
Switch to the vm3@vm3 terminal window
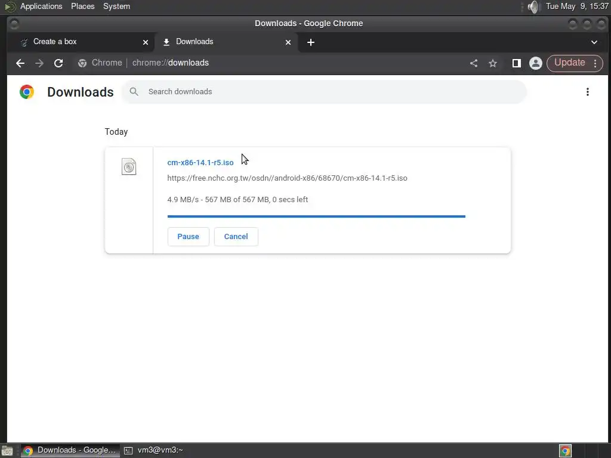[153, 450]
